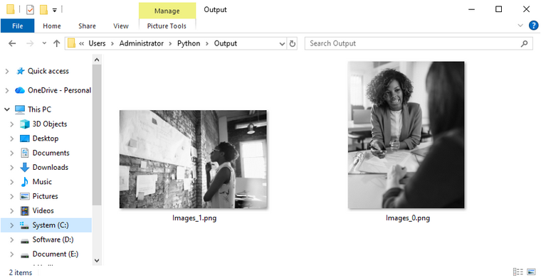The width and height of the screenshot is (541, 280).
Task: Expand the 3D Objects node
Action: [x=11, y=124]
